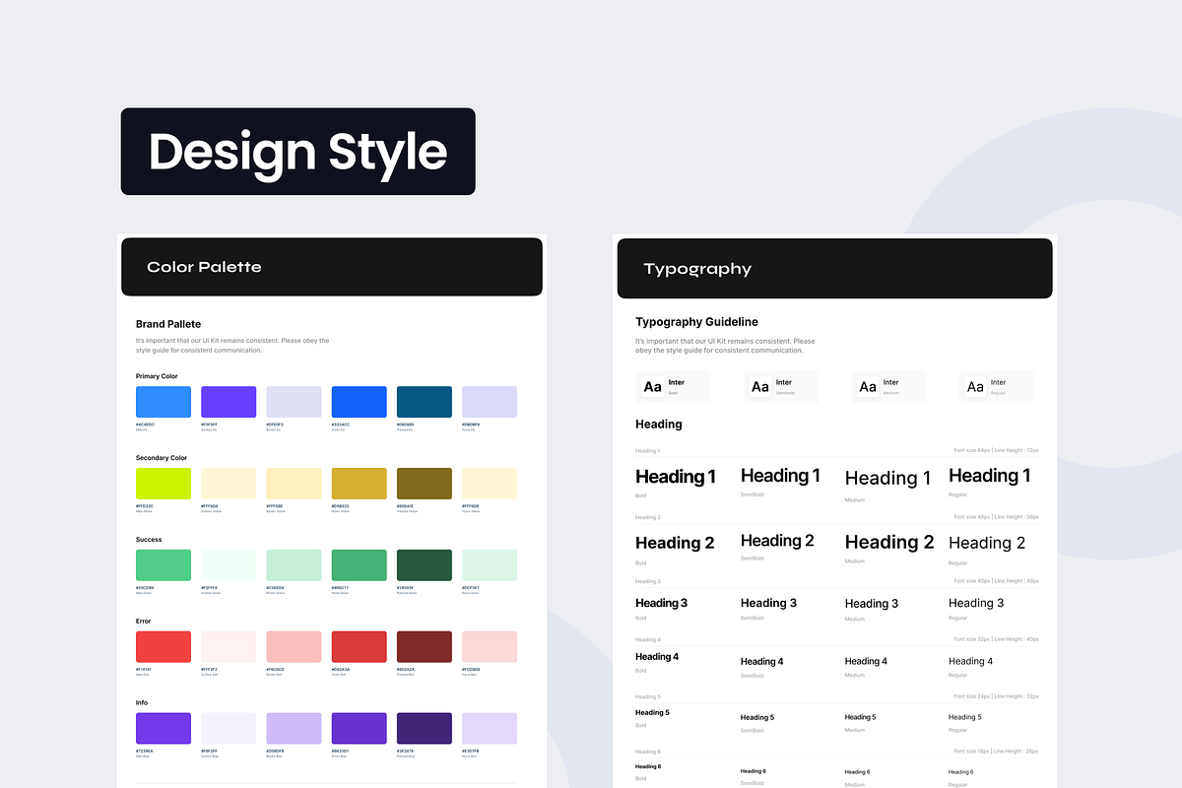The width and height of the screenshot is (1182, 788).
Task: Click the Bold Heading 5 sample
Action: click(652, 712)
